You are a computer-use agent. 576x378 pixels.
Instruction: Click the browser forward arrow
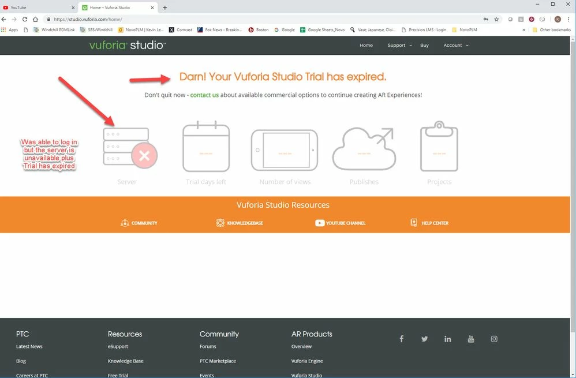[14, 19]
